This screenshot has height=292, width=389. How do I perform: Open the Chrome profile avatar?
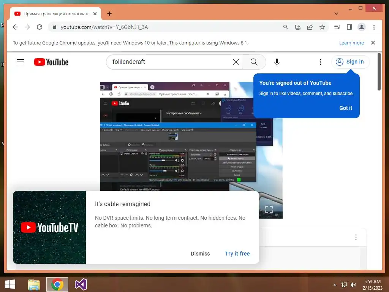pos(362,27)
